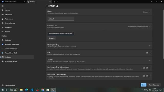Open a new tab with plus button
Screen dimensions: 164x92
(x=54, y=2)
